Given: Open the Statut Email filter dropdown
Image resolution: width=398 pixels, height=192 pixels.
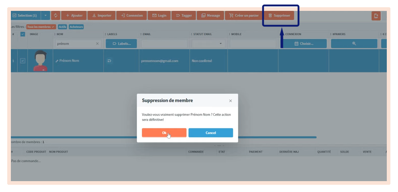Looking at the screenshot, I should [x=208, y=43].
